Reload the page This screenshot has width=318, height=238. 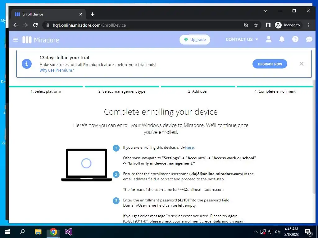(x=35, y=25)
